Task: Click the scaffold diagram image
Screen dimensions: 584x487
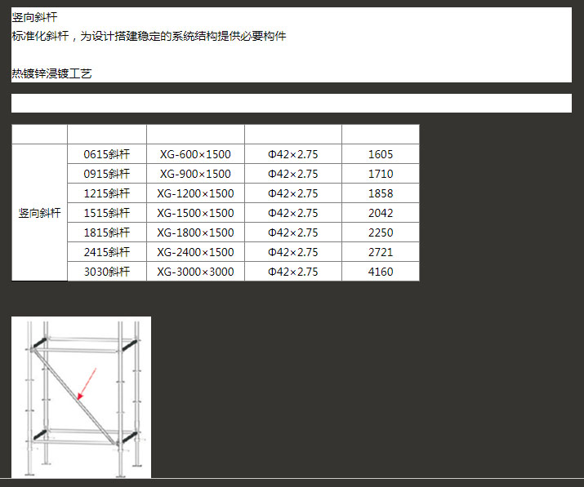Action: coord(81,396)
